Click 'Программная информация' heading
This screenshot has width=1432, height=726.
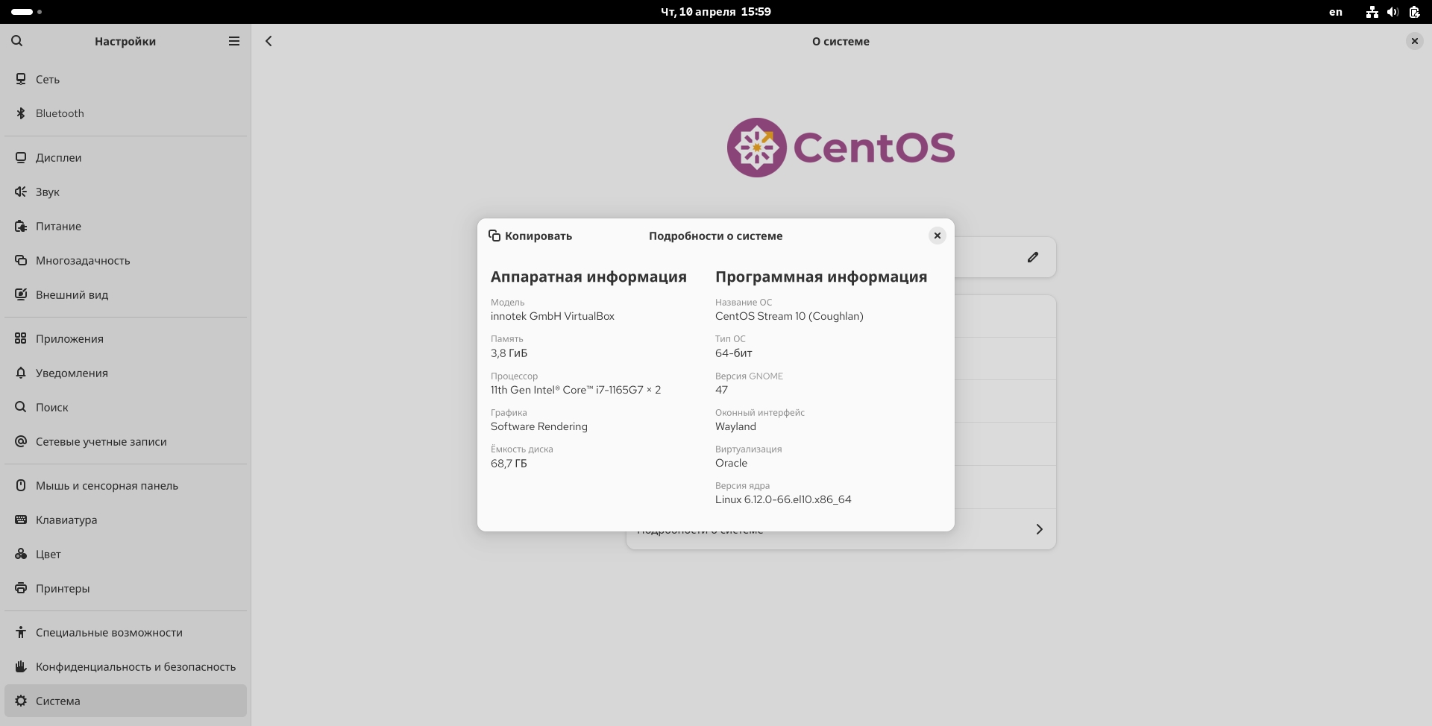[x=821, y=277]
